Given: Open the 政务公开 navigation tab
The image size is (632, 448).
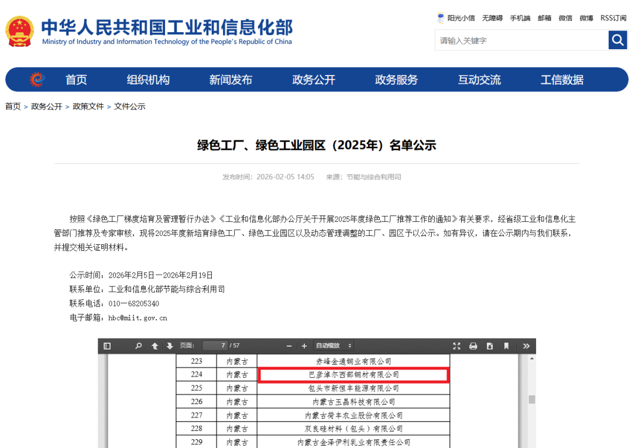Looking at the screenshot, I should tap(314, 80).
